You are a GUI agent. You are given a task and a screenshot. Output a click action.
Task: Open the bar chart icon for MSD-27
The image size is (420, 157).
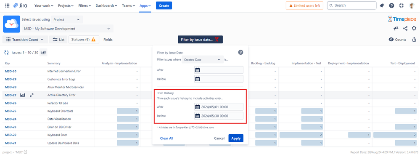pos(23,95)
